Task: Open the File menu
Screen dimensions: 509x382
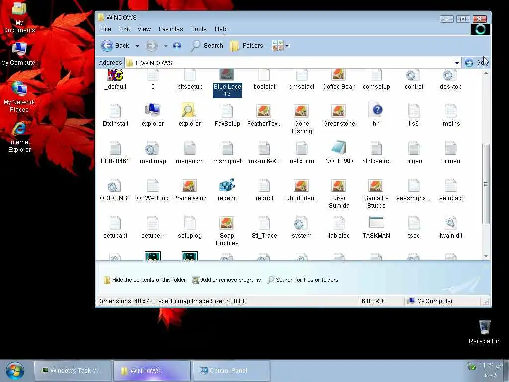Action: tap(106, 29)
